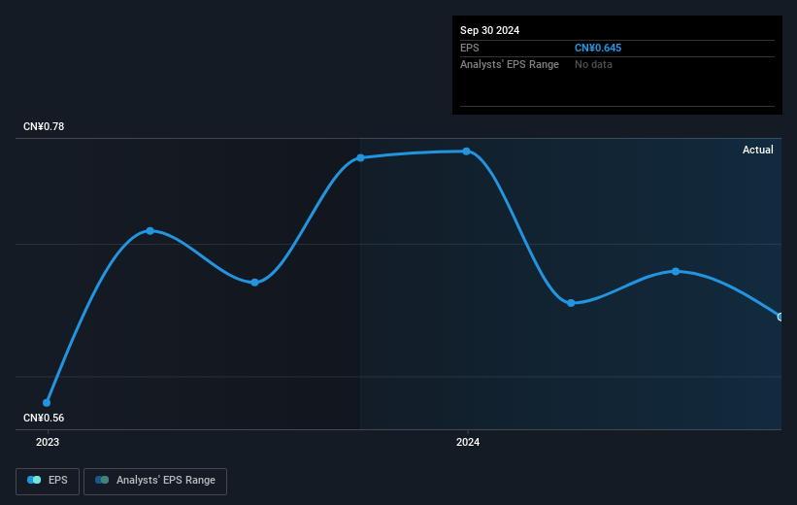Select the small peak point in mid-2024

tap(676, 271)
